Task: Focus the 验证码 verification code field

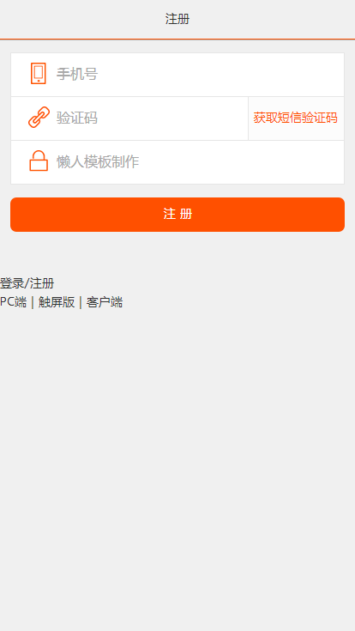Action: pos(129,118)
